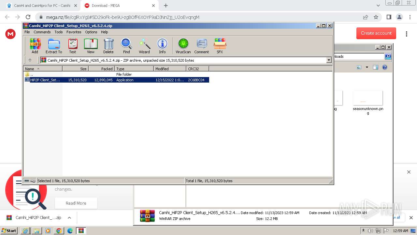417x235 pixels.
Task: Click the browser reload button
Action: [28, 17]
